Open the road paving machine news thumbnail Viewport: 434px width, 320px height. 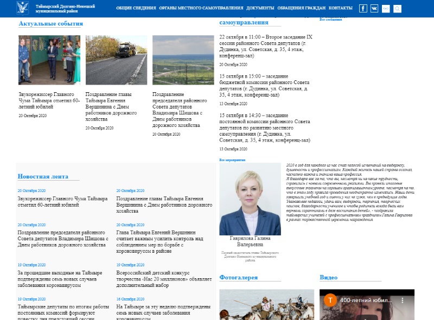pyautogui.click(x=116, y=60)
